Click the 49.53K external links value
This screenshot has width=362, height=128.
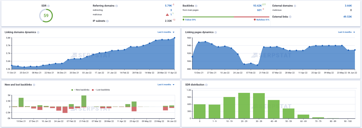click(347, 17)
